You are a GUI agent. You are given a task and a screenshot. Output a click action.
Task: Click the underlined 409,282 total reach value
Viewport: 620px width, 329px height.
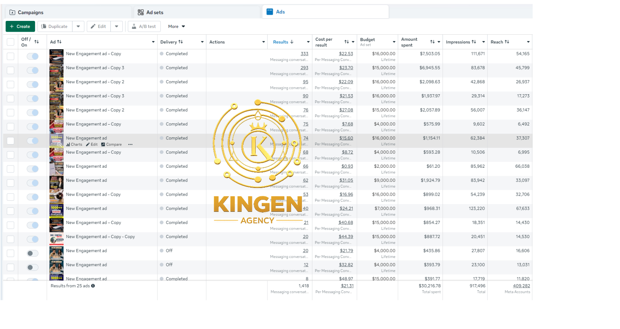(522, 286)
